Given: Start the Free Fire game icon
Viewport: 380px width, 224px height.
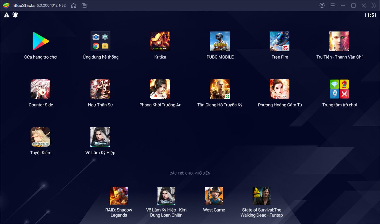Looking at the screenshot, I should (279, 41).
